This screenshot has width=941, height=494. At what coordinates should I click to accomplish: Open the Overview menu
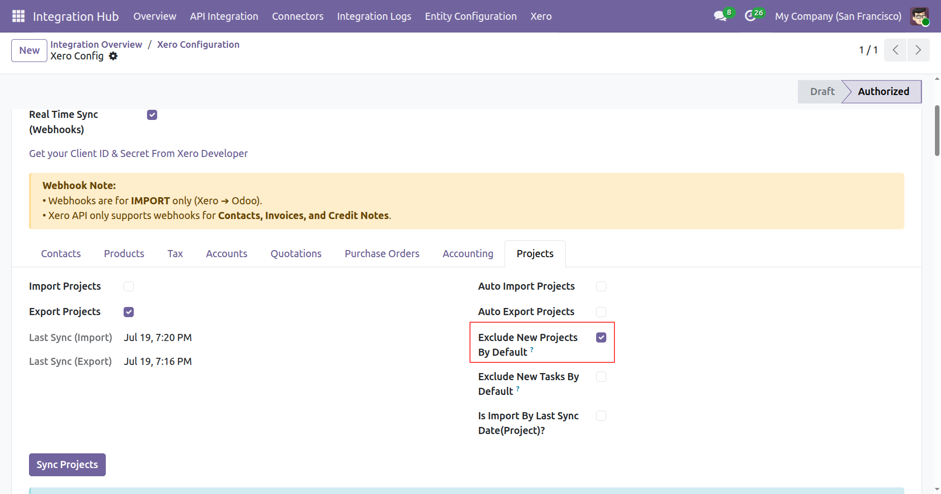(155, 16)
